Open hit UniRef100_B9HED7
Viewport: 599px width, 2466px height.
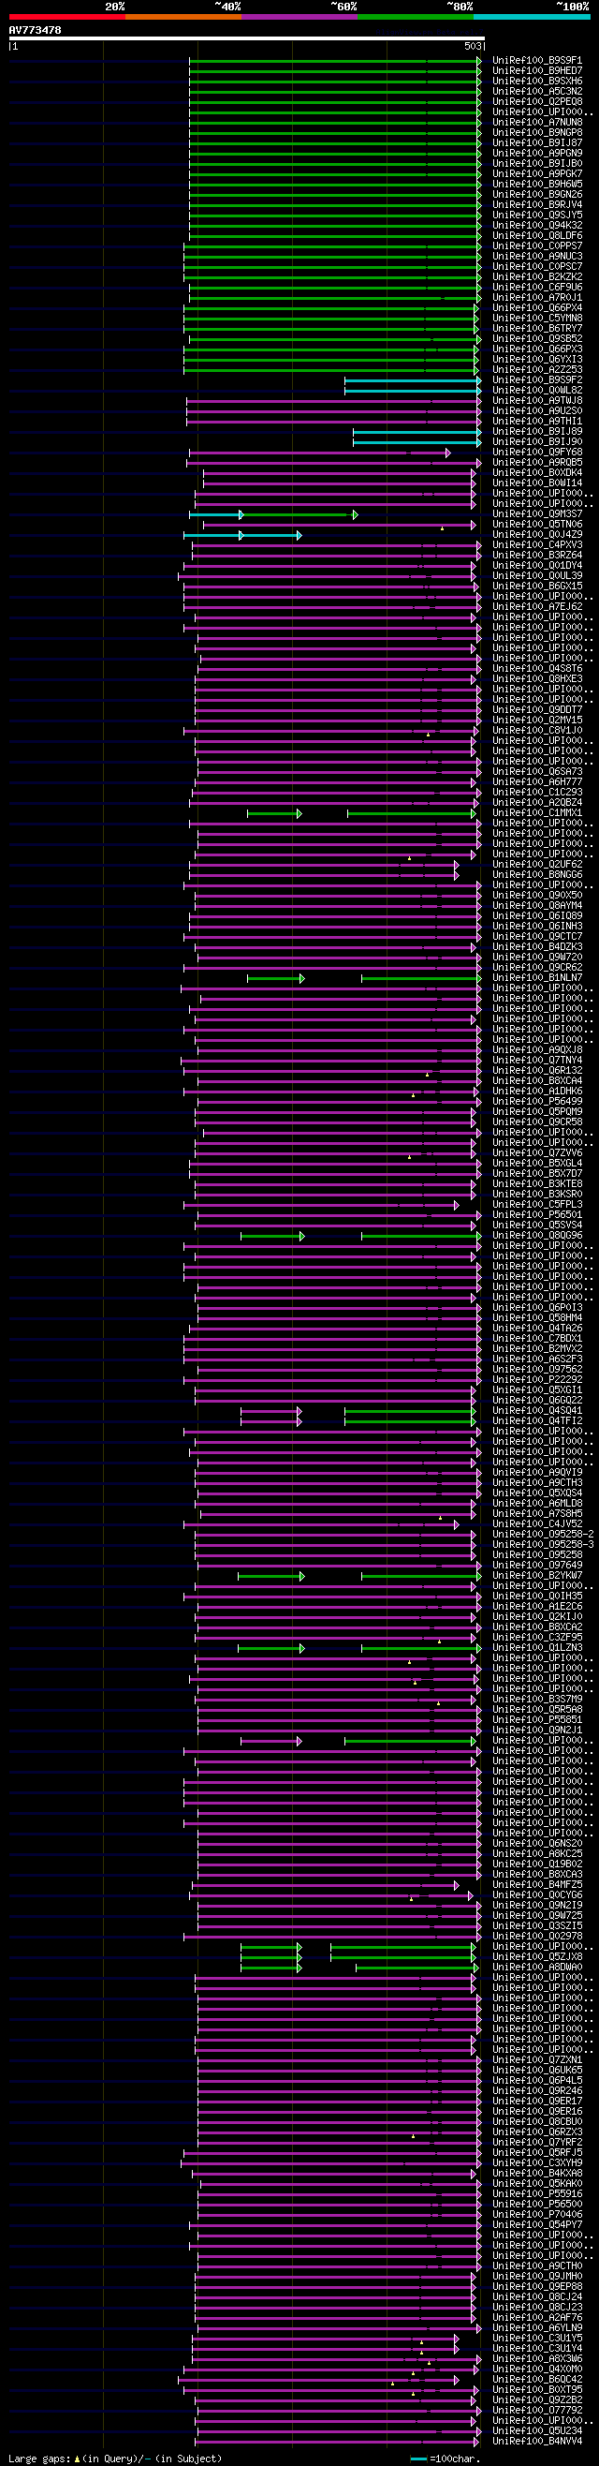point(537,71)
